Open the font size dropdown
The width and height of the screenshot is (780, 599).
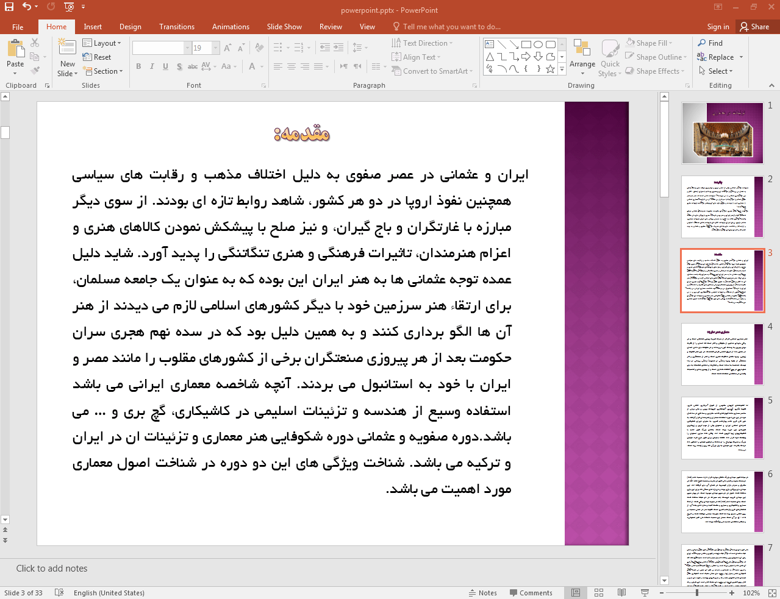click(x=215, y=48)
